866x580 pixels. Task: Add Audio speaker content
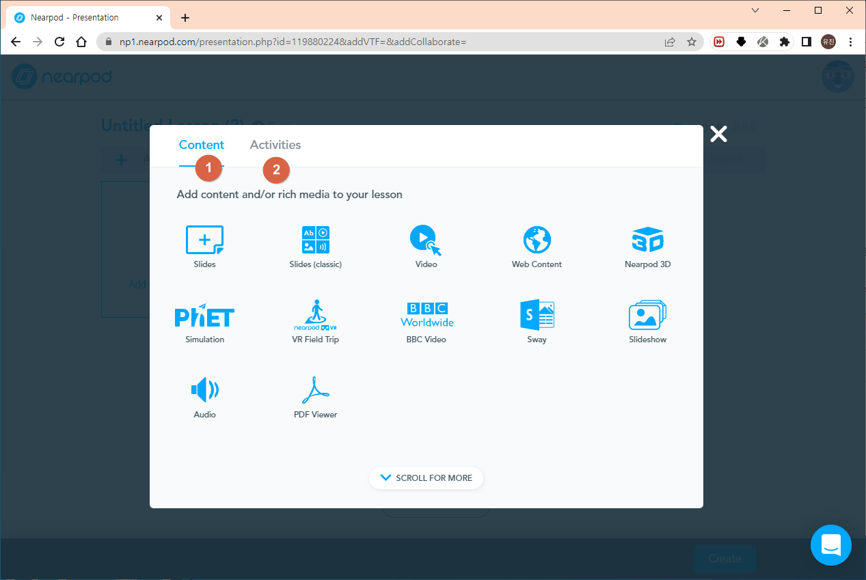click(x=204, y=398)
